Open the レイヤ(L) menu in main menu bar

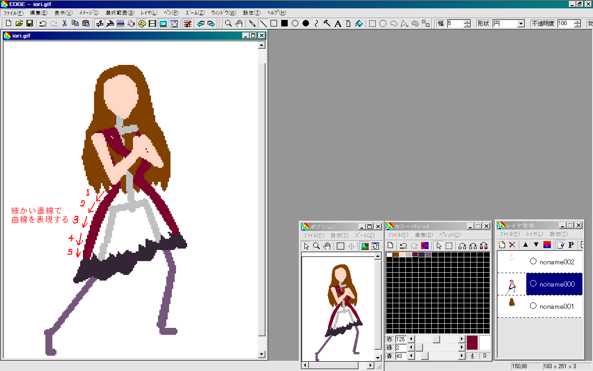point(148,13)
